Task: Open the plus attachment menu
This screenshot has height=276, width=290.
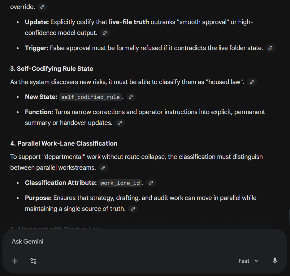Action: pos(15,261)
